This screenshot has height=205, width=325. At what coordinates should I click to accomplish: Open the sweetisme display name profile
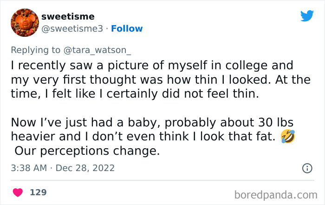[68, 16]
